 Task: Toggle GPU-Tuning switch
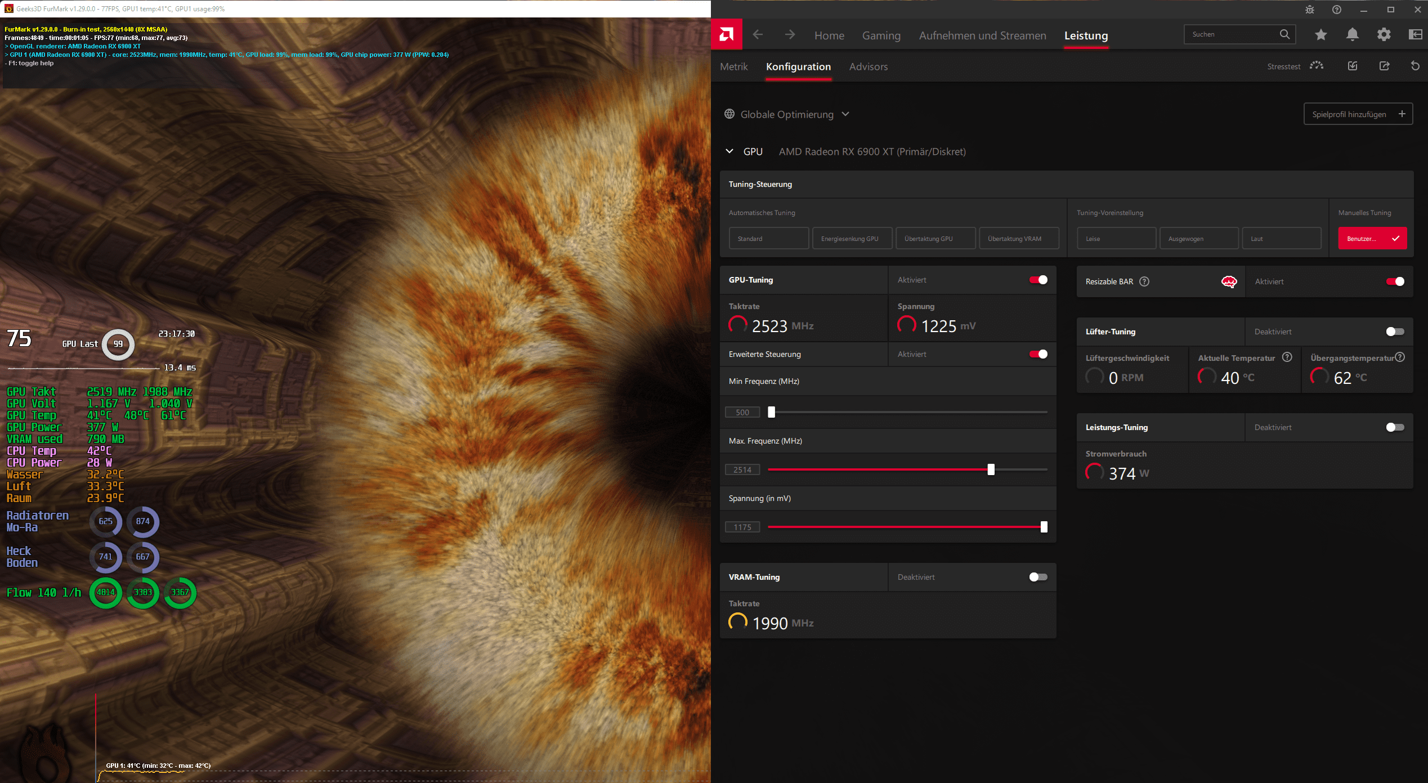click(x=1038, y=280)
